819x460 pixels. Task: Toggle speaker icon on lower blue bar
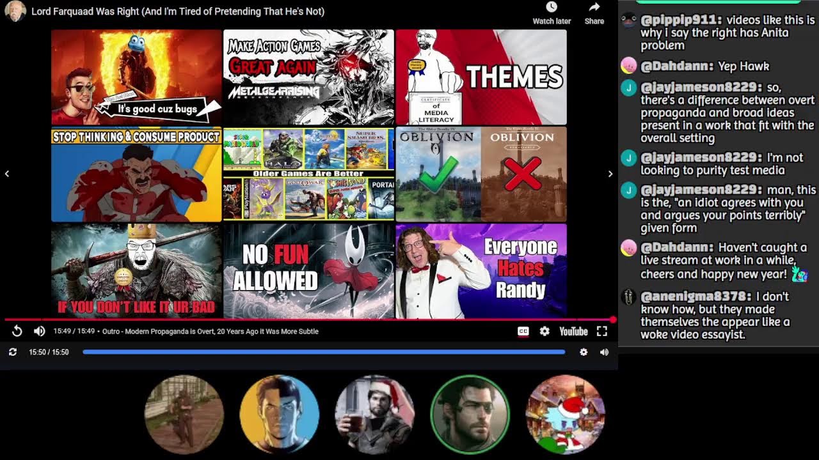pyautogui.click(x=604, y=352)
